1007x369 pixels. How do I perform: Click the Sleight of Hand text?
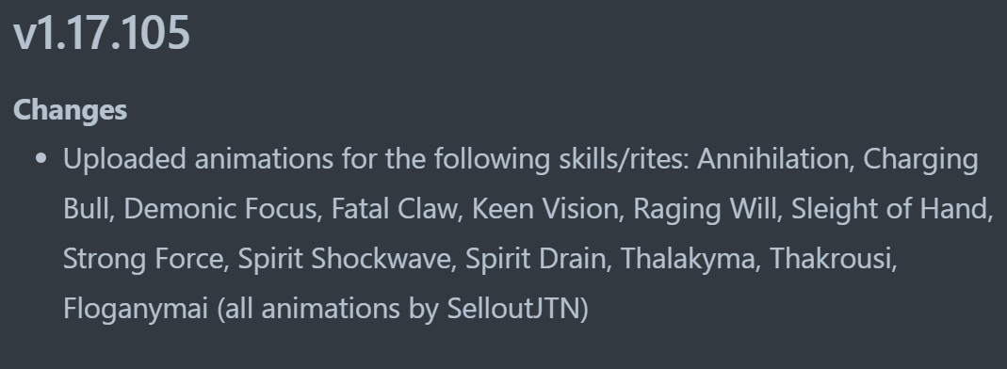click(x=891, y=211)
